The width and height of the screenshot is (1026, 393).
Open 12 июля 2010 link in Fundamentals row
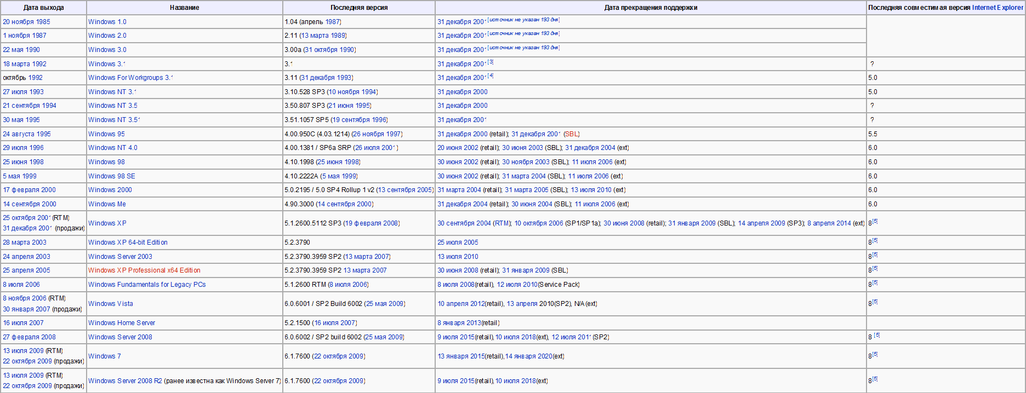coord(517,285)
